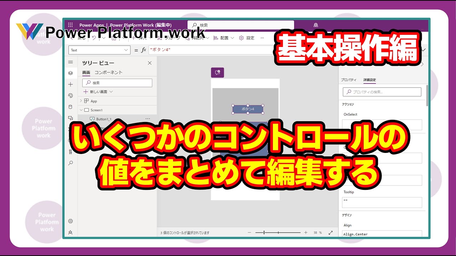Select the App tree item
456x256 pixels.
coord(117,101)
